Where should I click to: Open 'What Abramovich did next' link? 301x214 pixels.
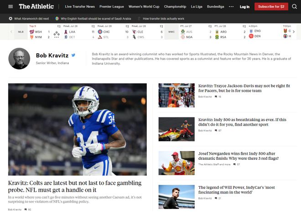pos(31,19)
